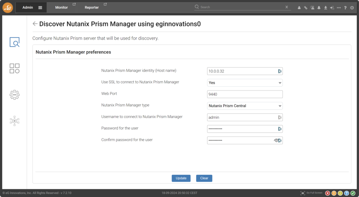The width and height of the screenshot is (359, 197).
Task: Click the blue question unknown status icon
Action: [346, 193]
